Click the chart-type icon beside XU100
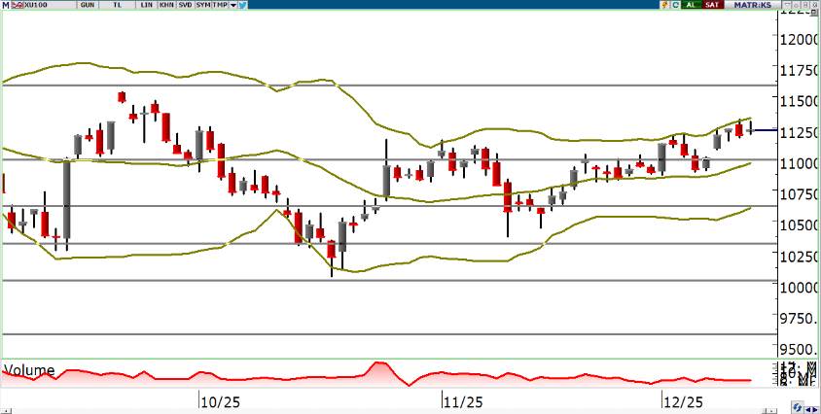This screenshot has height=414, width=821. click(18, 5)
